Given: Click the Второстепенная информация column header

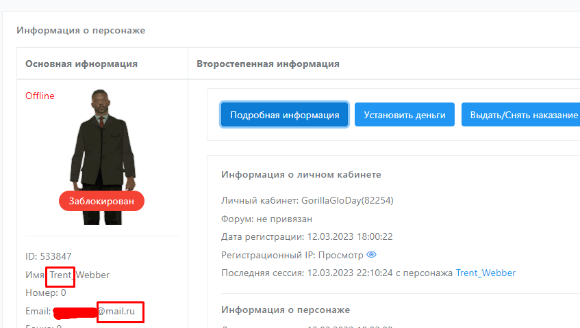Looking at the screenshot, I should pyautogui.click(x=268, y=64).
